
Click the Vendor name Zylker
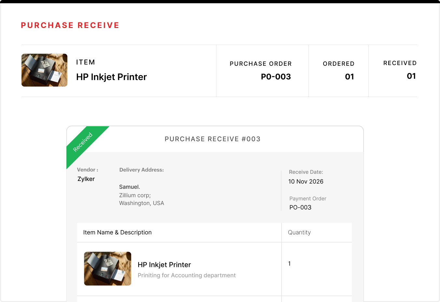click(86, 179)
